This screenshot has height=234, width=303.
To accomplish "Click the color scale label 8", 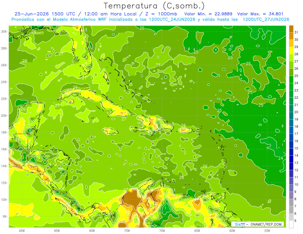I will (296, 199).
